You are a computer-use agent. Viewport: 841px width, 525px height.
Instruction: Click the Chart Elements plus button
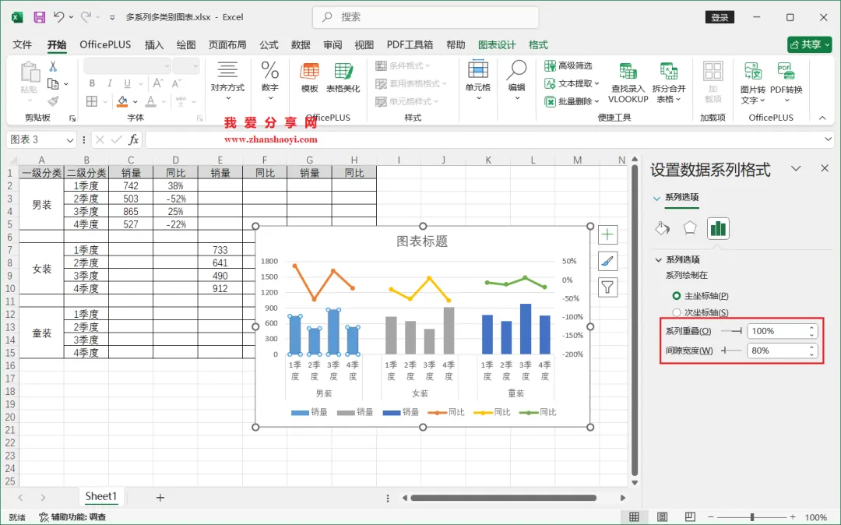[x=607, y=234]
